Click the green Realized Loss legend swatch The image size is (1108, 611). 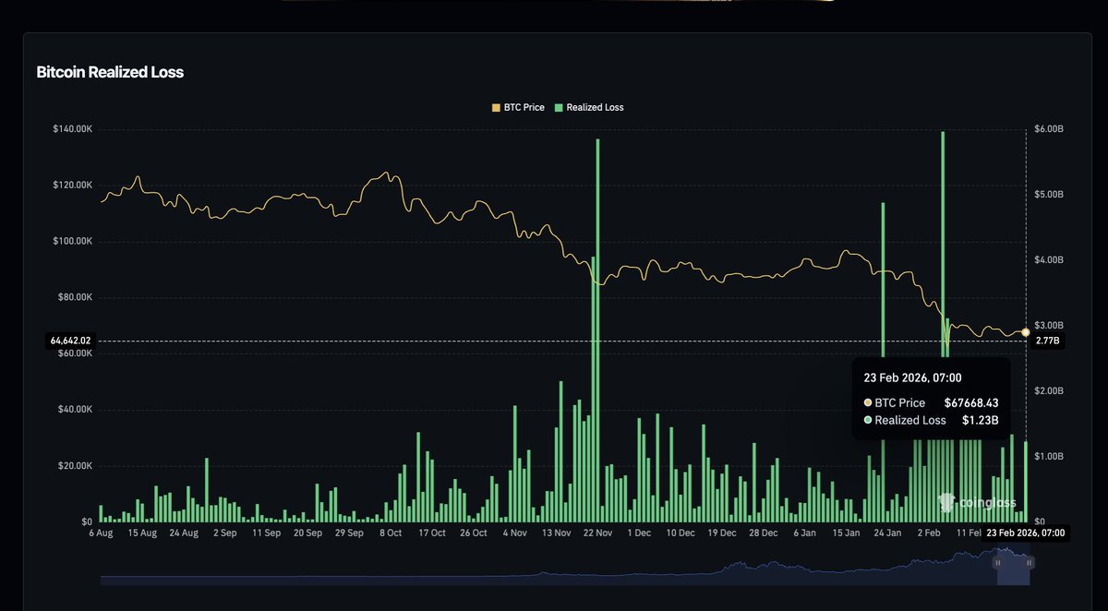click(x=560, y=107)
